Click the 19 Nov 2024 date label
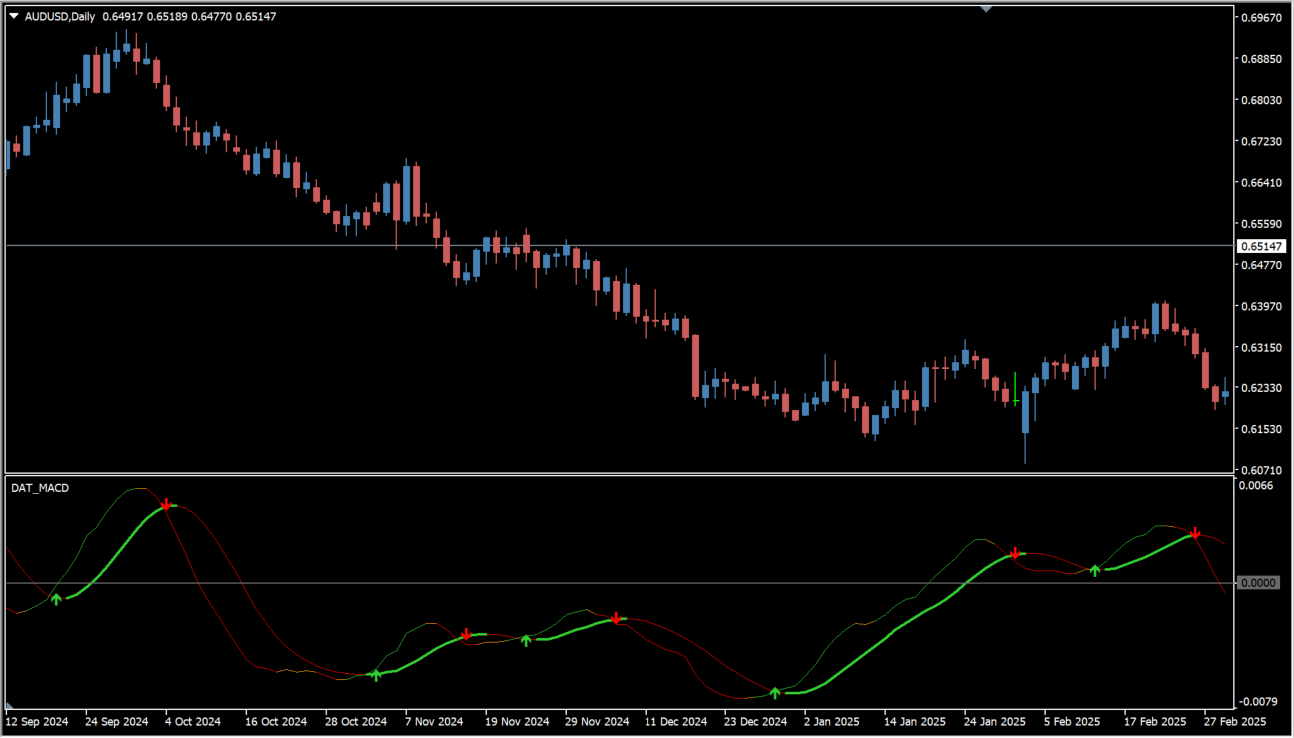Image resolution: width=1294 pixels, height=738 pixels. coord(517,721)
